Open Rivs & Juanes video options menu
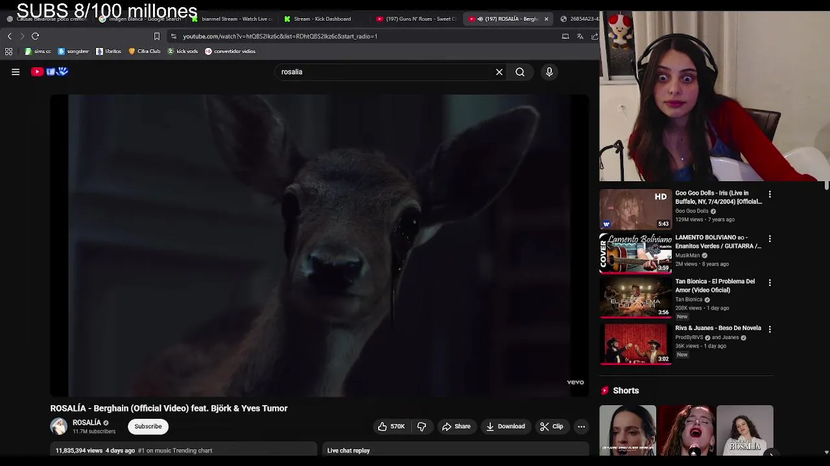 [770, 329]
